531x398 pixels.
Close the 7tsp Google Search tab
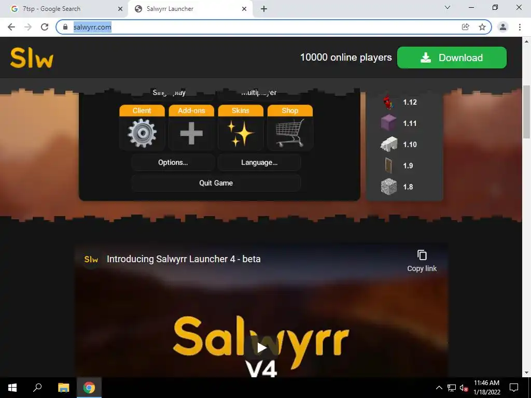click(120, 9)
